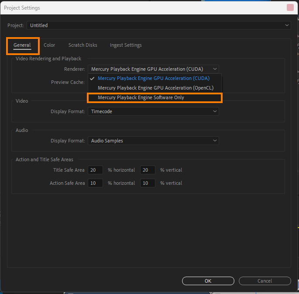Choose Mercury Playback Engine GPU Acceleration (OpenCL)
The width and height of the screenshot is (299, 294).
click(x=155, y=88)
